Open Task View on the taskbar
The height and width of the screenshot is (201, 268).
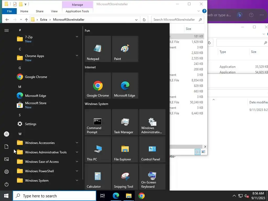coord(103,196)
